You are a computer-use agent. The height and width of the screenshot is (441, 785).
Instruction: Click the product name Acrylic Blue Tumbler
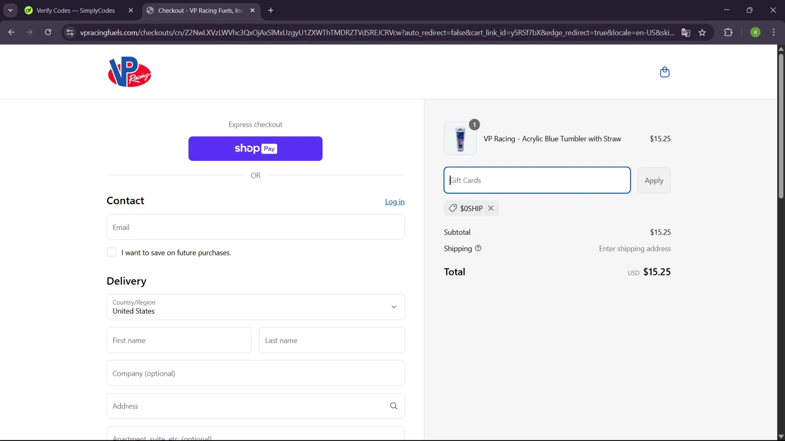coord(552,138)
